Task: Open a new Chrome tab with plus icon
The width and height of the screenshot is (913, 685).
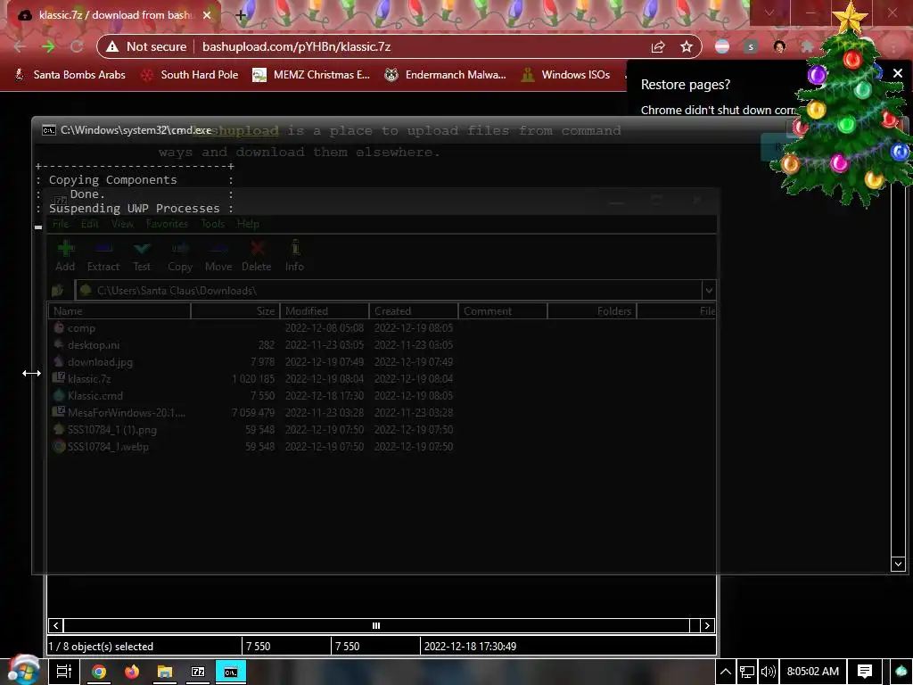Action: click(x=241, y=15)
